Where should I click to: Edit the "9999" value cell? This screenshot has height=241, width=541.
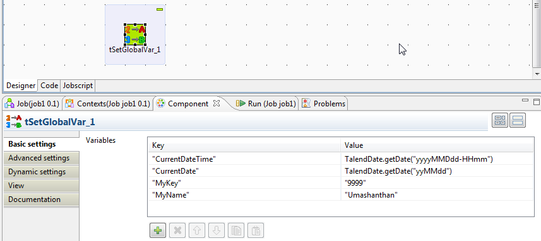[x=437, y=183]
